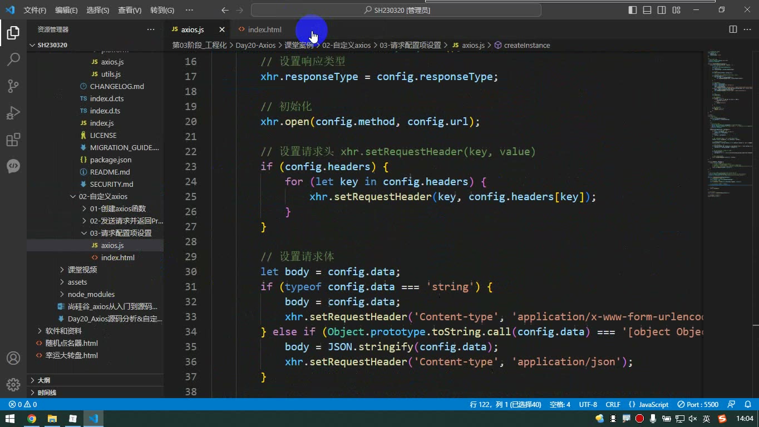Screen dimensions: 759x427
Task: Go back with the left arrow
Action: point(225,10)
